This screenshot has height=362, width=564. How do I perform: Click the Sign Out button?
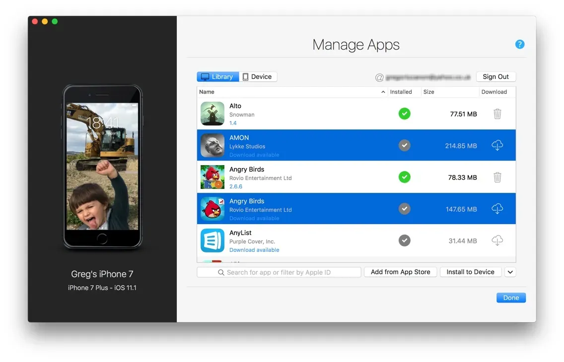coord(495,77)
